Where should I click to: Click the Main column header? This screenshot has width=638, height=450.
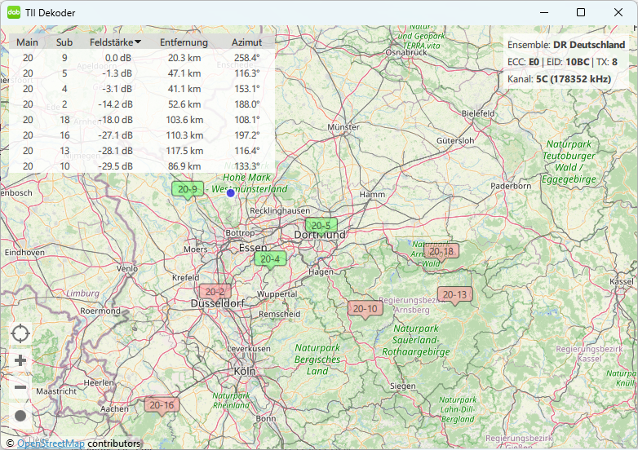click(28, 42)
